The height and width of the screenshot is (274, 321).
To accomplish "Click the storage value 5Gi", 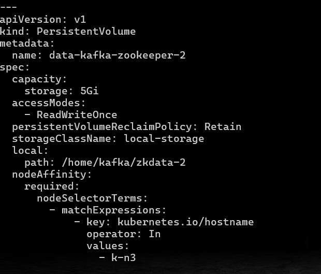I will pos(90,91).
